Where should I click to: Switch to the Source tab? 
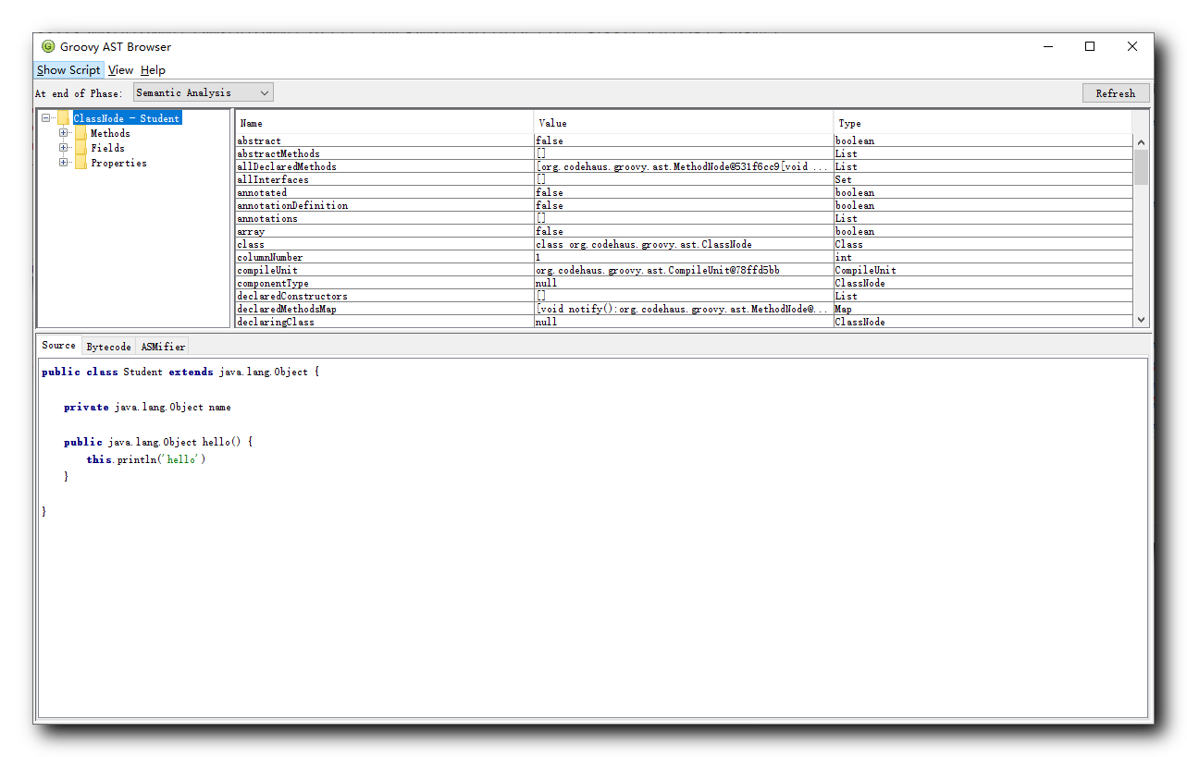(59, 345)
